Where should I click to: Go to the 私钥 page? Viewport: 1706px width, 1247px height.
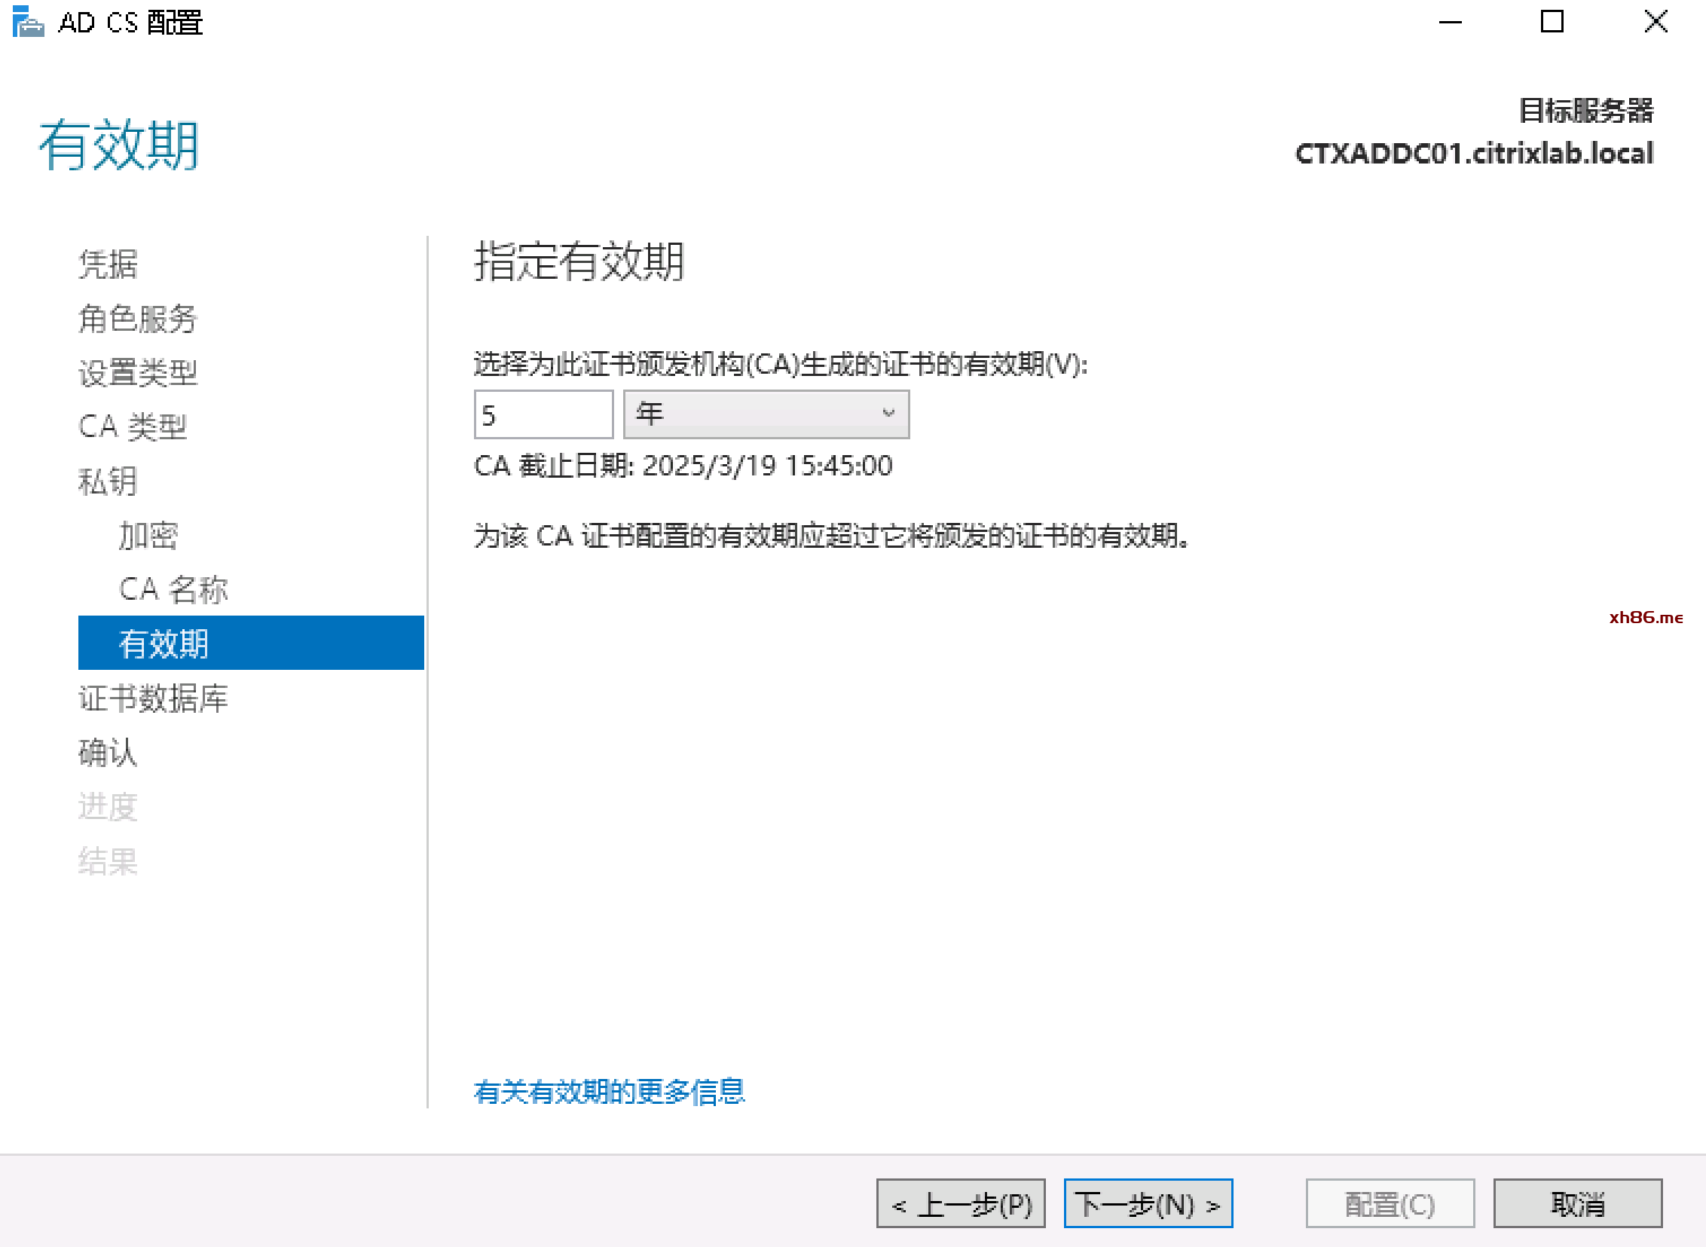coord(108,481)
